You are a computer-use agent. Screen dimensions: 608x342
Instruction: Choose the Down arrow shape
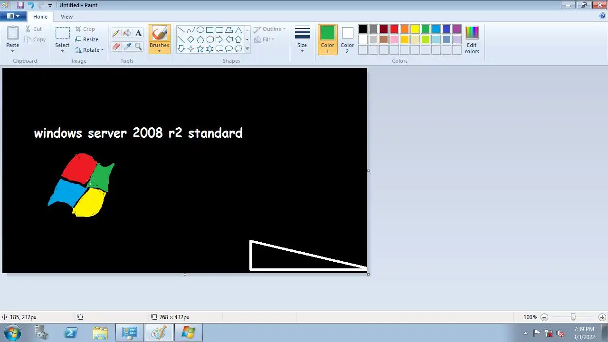pyautogui.click(x=181, y=48)
